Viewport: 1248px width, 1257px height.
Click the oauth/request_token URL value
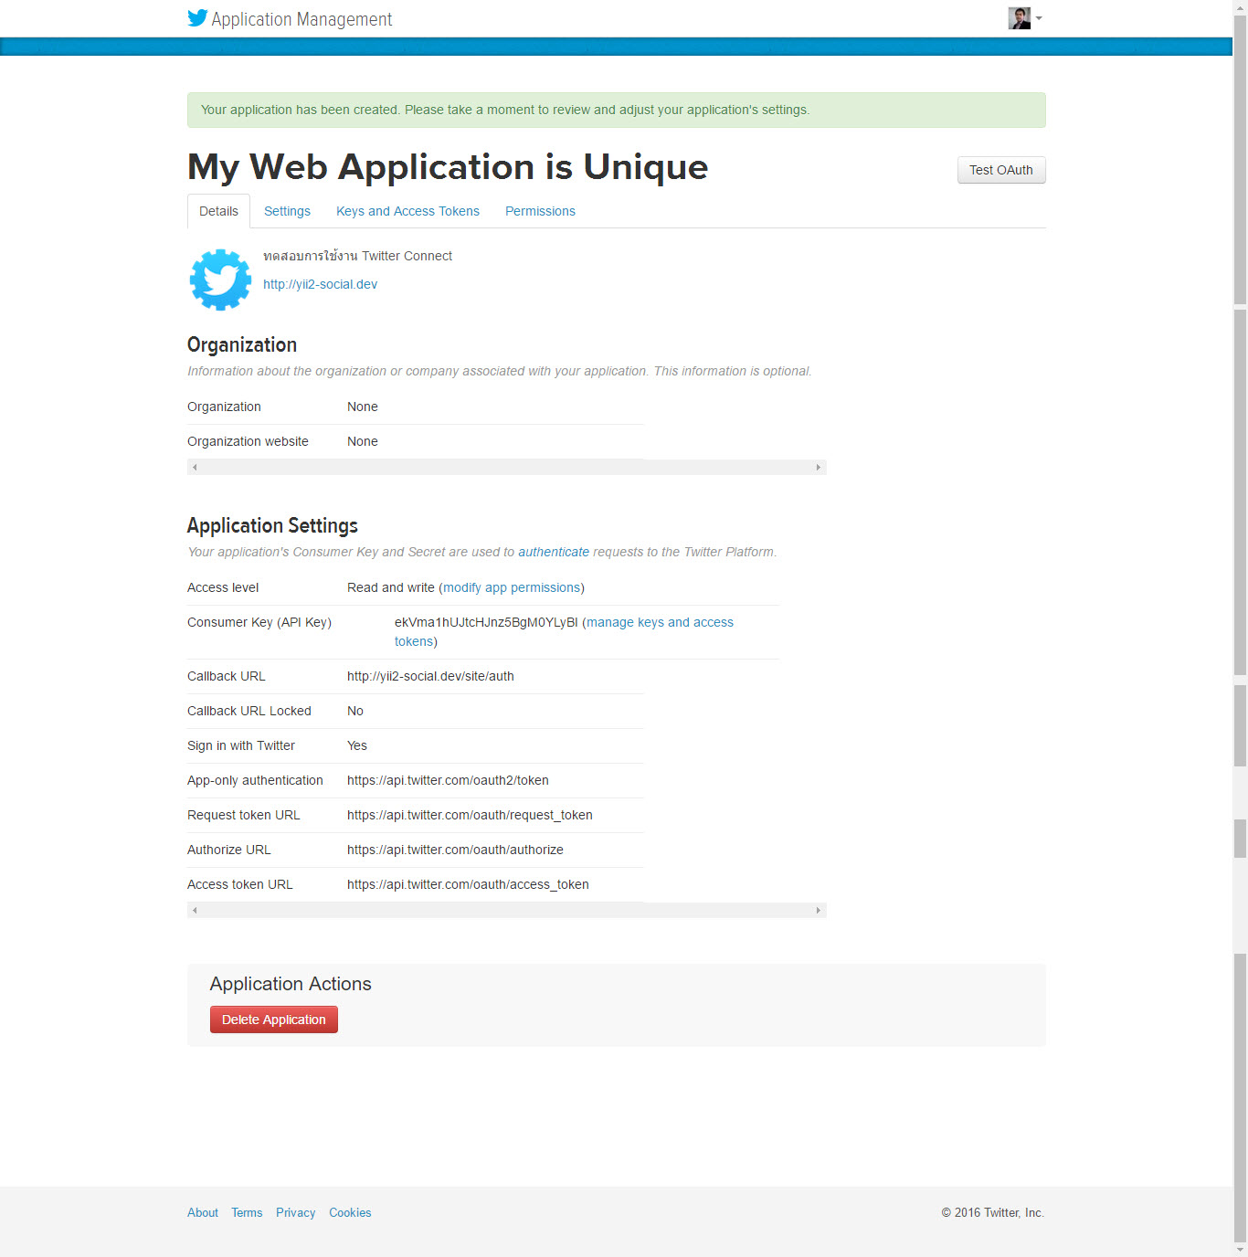point(470,815)
